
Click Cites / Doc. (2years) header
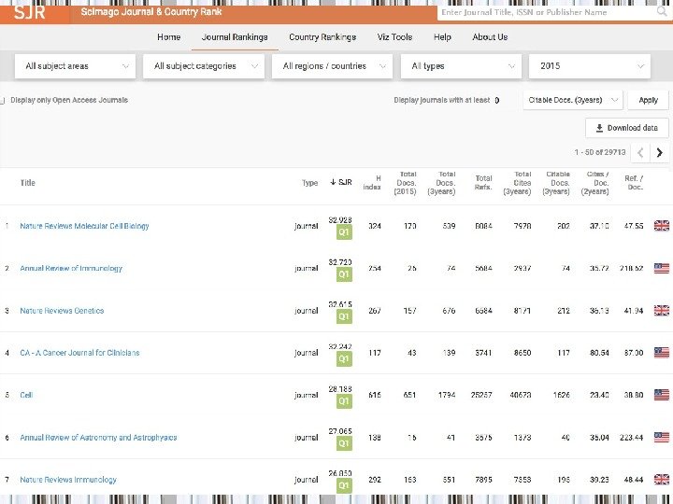pyautogui.click(x=594, y=183)
